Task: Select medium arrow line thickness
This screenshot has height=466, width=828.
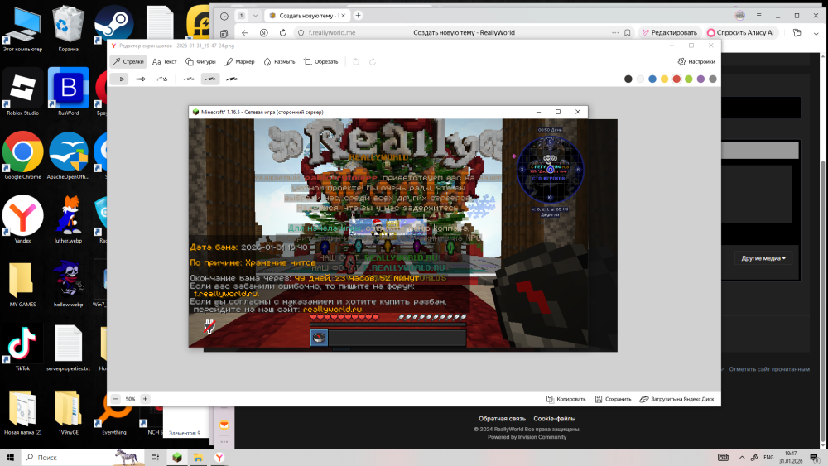Action: point(210,79)
